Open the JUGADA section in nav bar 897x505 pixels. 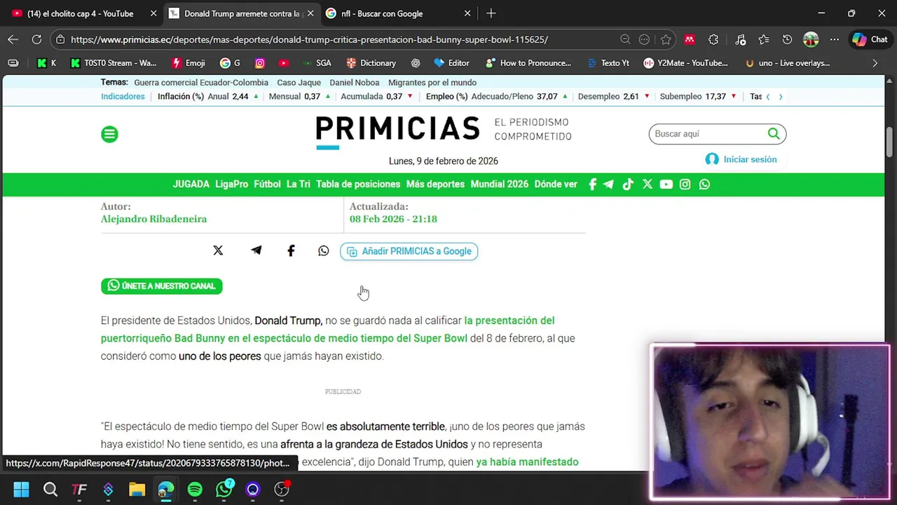tap(191, 184)
